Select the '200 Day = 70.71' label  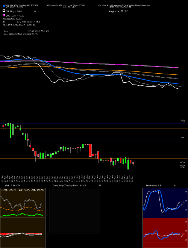[x=15, y=16]
